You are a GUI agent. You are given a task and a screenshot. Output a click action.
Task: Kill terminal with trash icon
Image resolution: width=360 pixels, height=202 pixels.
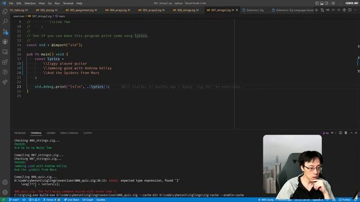346,133
